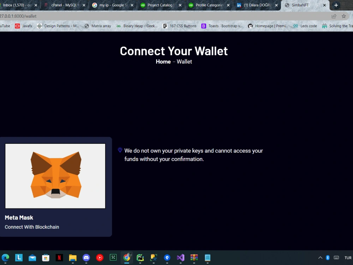Switch to the cPanel - MySQL tab
353x265 pixels.
click(x=64, y=5)
